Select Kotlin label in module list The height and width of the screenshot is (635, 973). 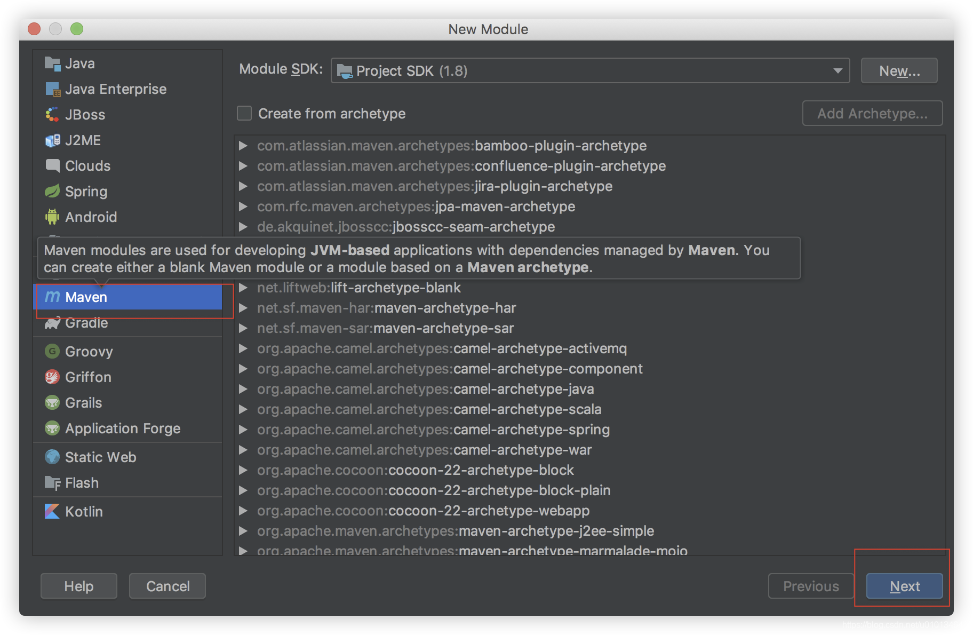[84, 512]
